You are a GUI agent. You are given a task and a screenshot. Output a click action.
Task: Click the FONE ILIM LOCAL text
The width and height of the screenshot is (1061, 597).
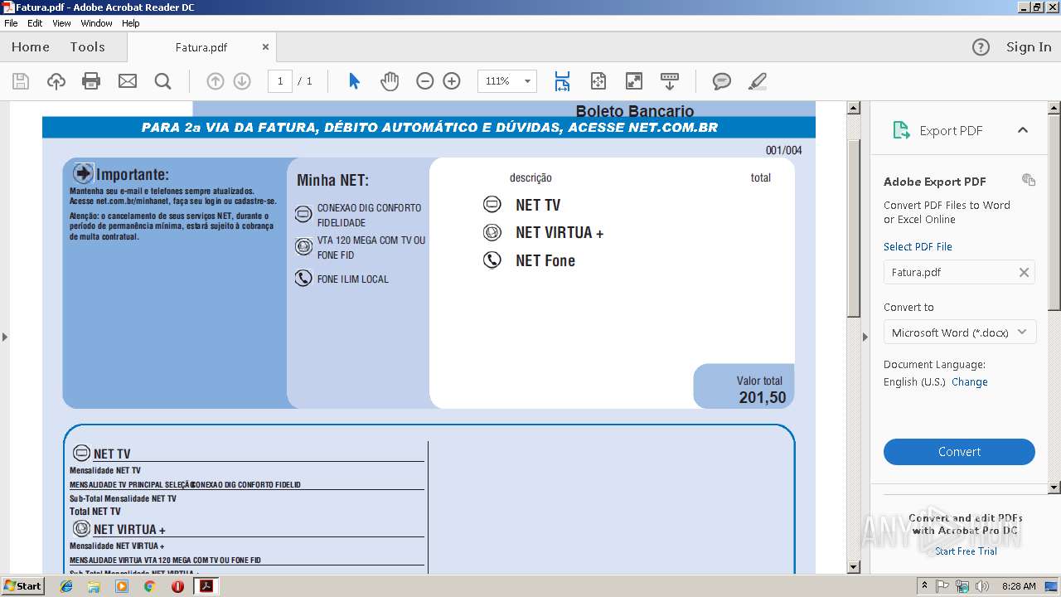coord(352,279)
